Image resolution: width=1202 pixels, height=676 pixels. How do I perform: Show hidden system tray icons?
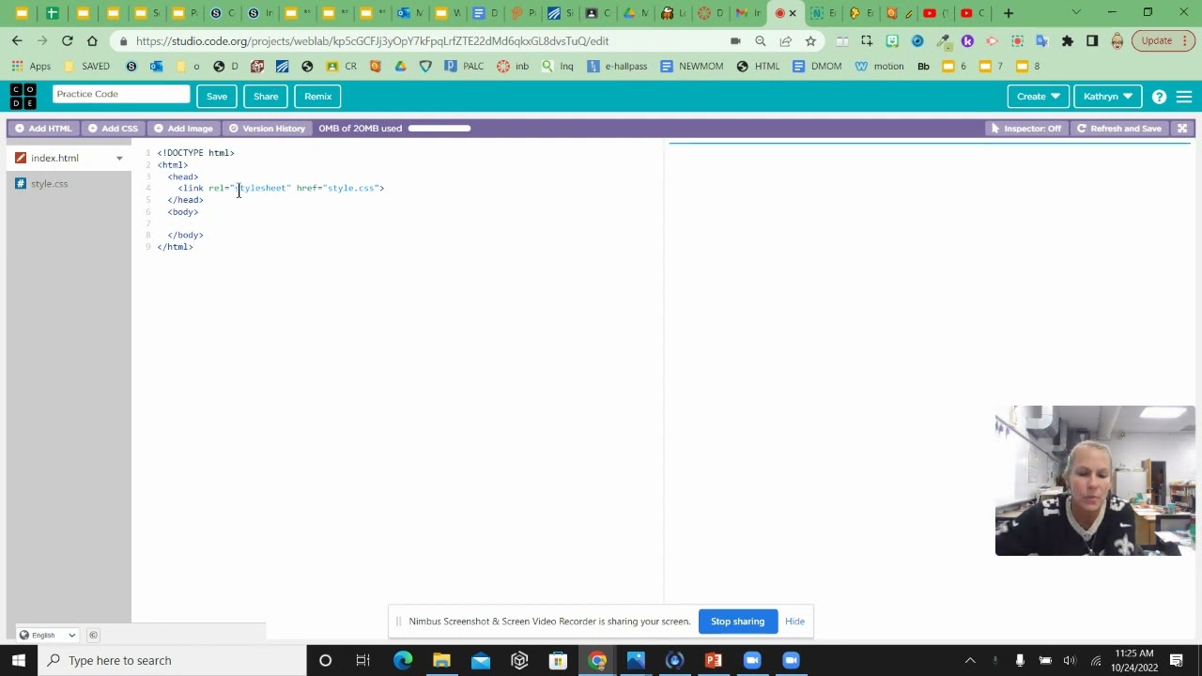coord(970,660)
